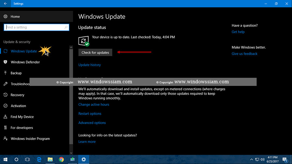The image size is (292, 164).
Task: Click the Get help link
Action: pyautogui.click(x=238, y=32)
